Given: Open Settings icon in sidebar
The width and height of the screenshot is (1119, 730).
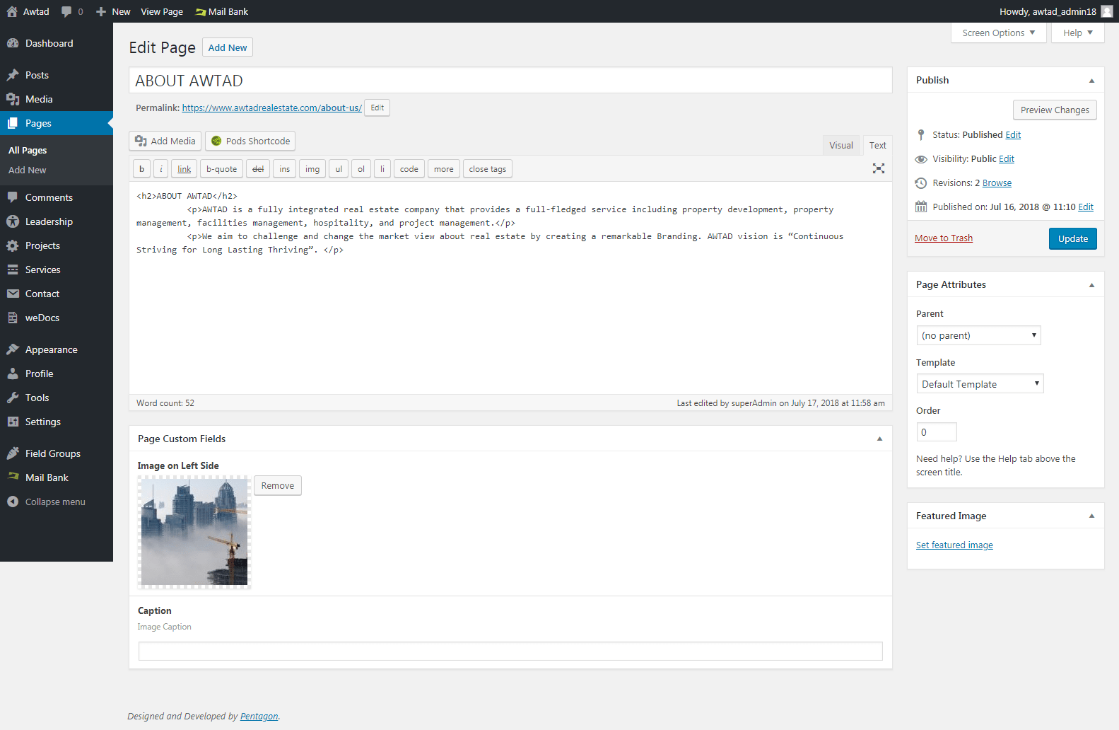Looking at the screenshot, I should click(x=13, y=422).
